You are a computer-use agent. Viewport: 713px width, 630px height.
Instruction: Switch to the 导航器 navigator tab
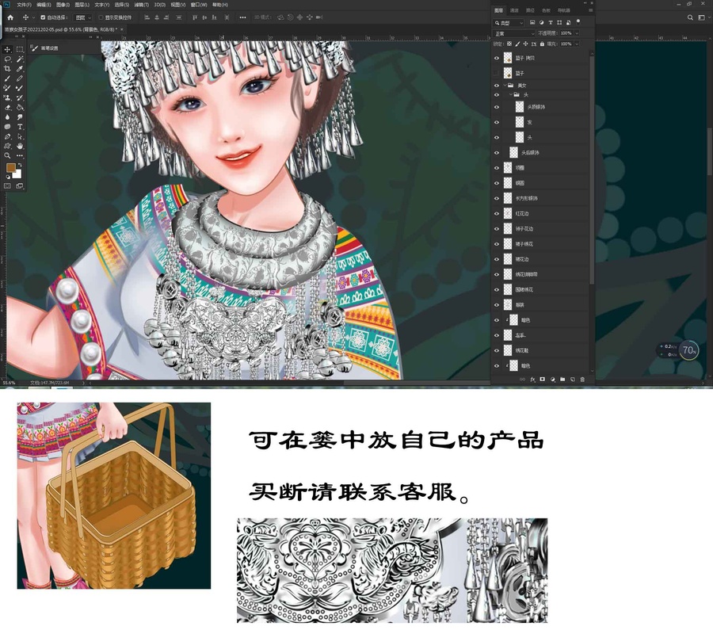click(x=564, y=10)
